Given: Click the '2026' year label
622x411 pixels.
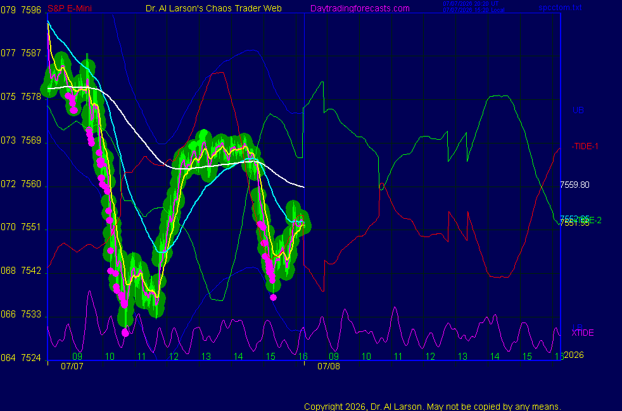Looking at the screenshot, I should pyautogui.click(x=574, y=355).
